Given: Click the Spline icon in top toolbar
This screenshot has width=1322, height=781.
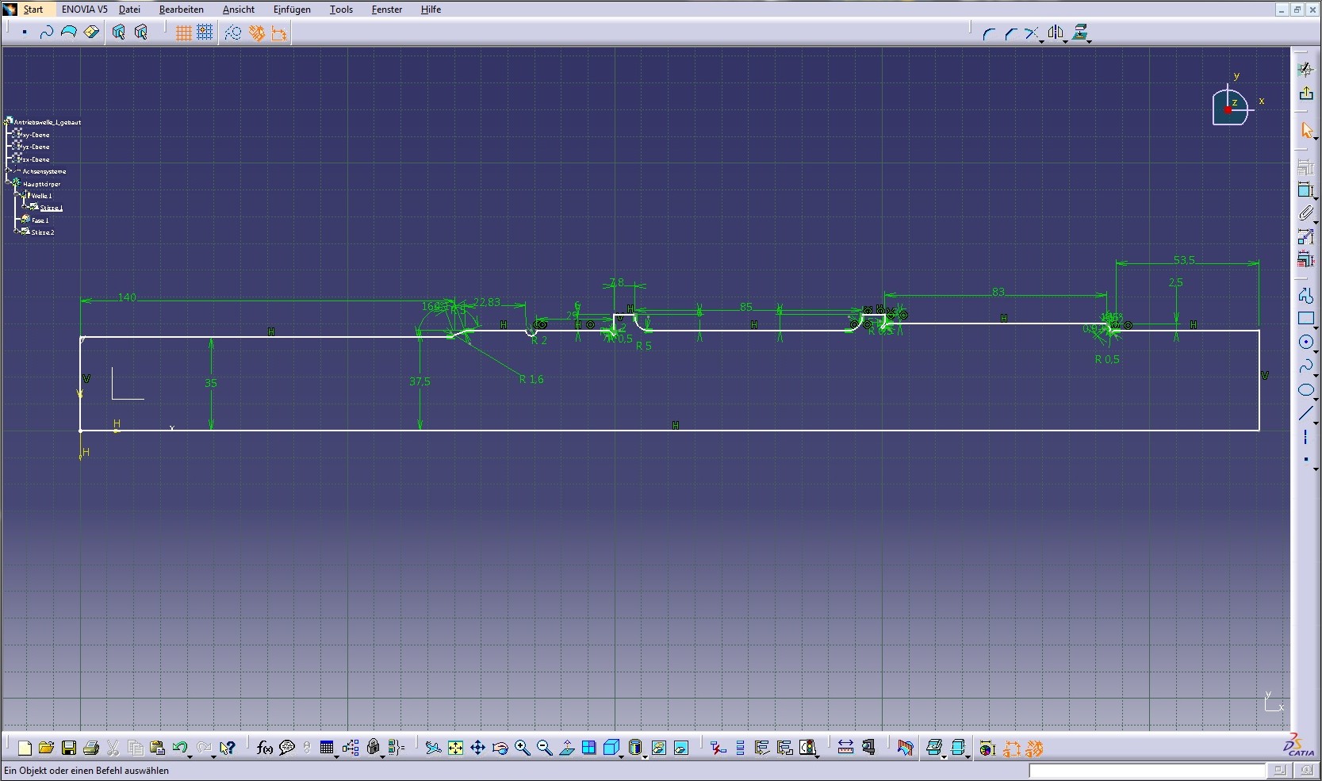Looking at the screenshot, I should (46, 33).
